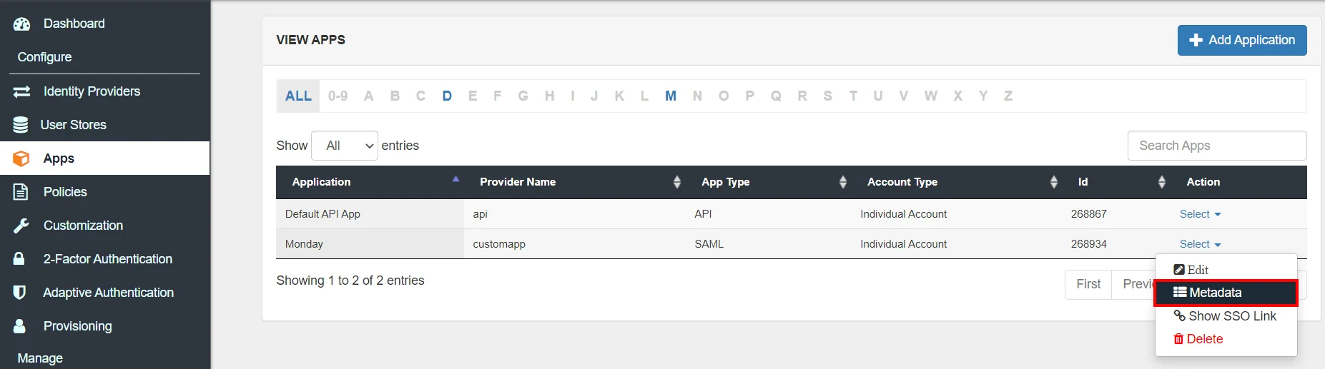Choose Edit from the action menu
This screenshot has height=369, width=1325.
pos(1226,270)
